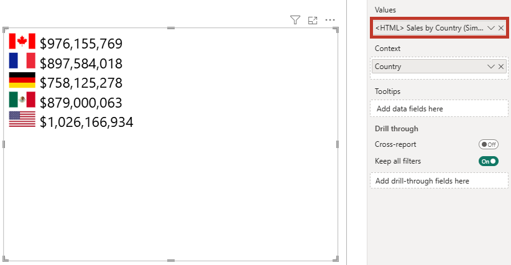511x265 pixels.
Task: Click the Germany flag image
Action: pyautogui.click(x=22, y=80)
